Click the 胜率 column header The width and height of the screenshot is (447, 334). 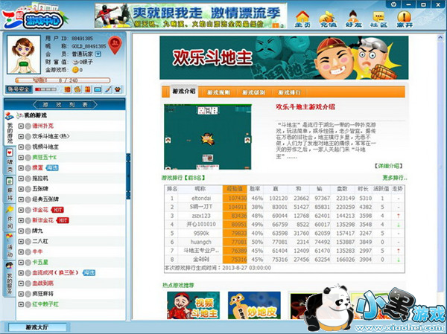pos(256,189)
